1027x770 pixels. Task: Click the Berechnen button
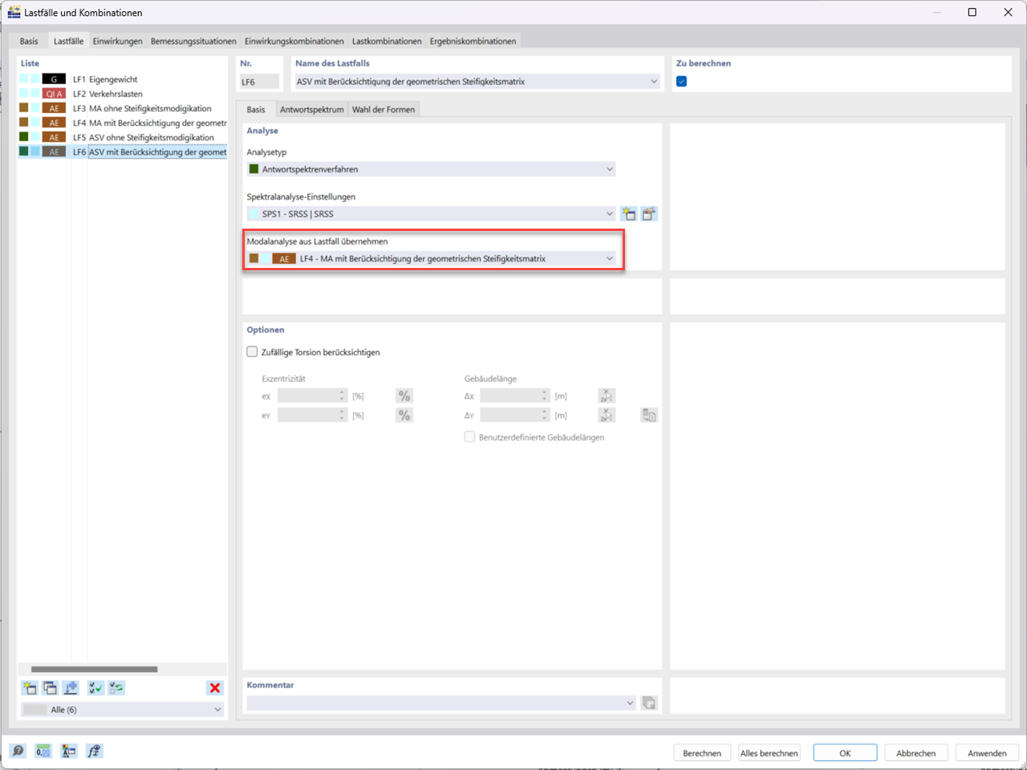[702, 753]
